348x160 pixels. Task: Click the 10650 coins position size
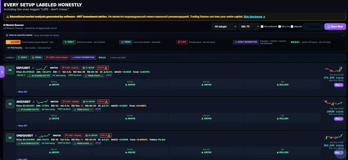(335, 111)
